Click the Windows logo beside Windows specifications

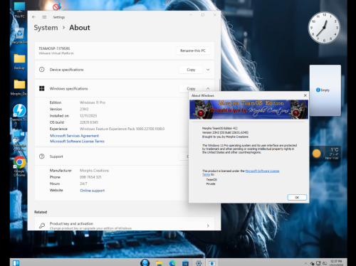coord(42,88)
